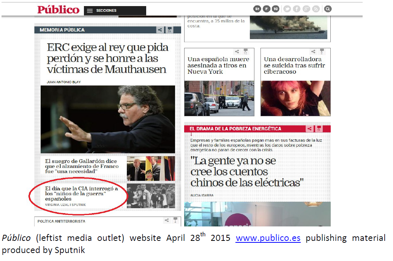Open the flags photo beside the Gallardón story

pyautogui.click(x=151, y=168)
